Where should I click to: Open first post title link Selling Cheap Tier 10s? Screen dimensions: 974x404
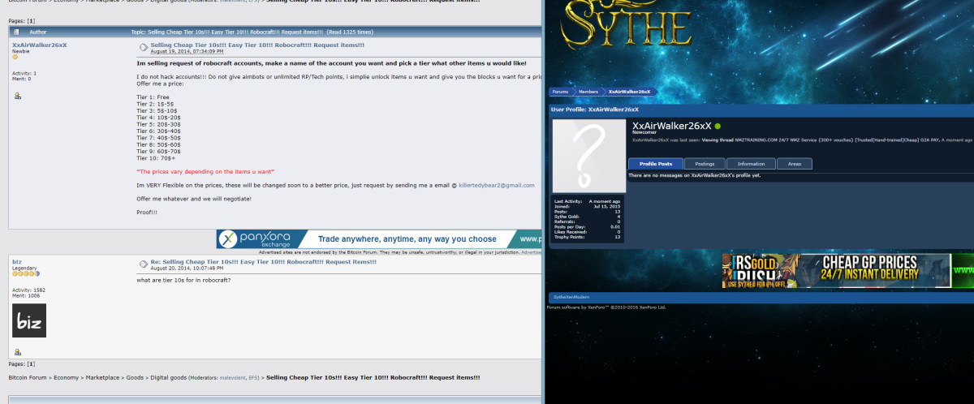coord(257,45)
